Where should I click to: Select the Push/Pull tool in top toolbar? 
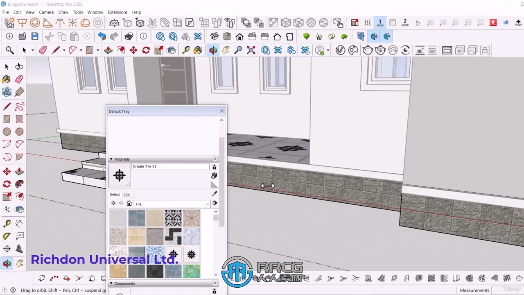click(108, 50)
